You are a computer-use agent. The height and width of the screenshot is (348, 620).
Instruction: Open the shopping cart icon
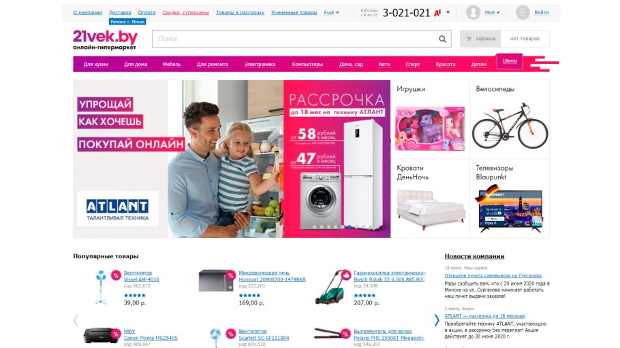tap(469, 39)
